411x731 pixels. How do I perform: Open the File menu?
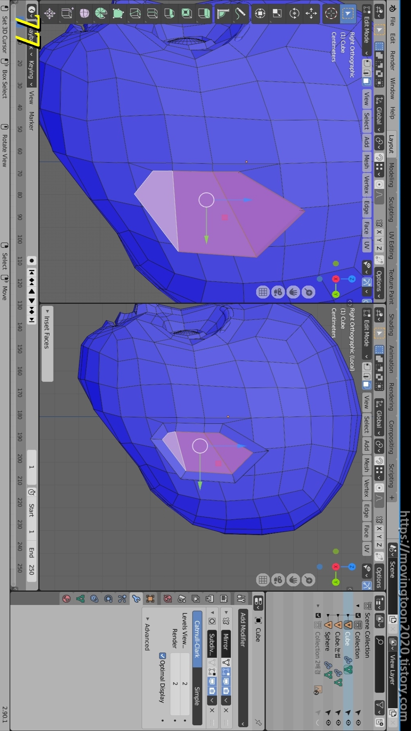392,21
